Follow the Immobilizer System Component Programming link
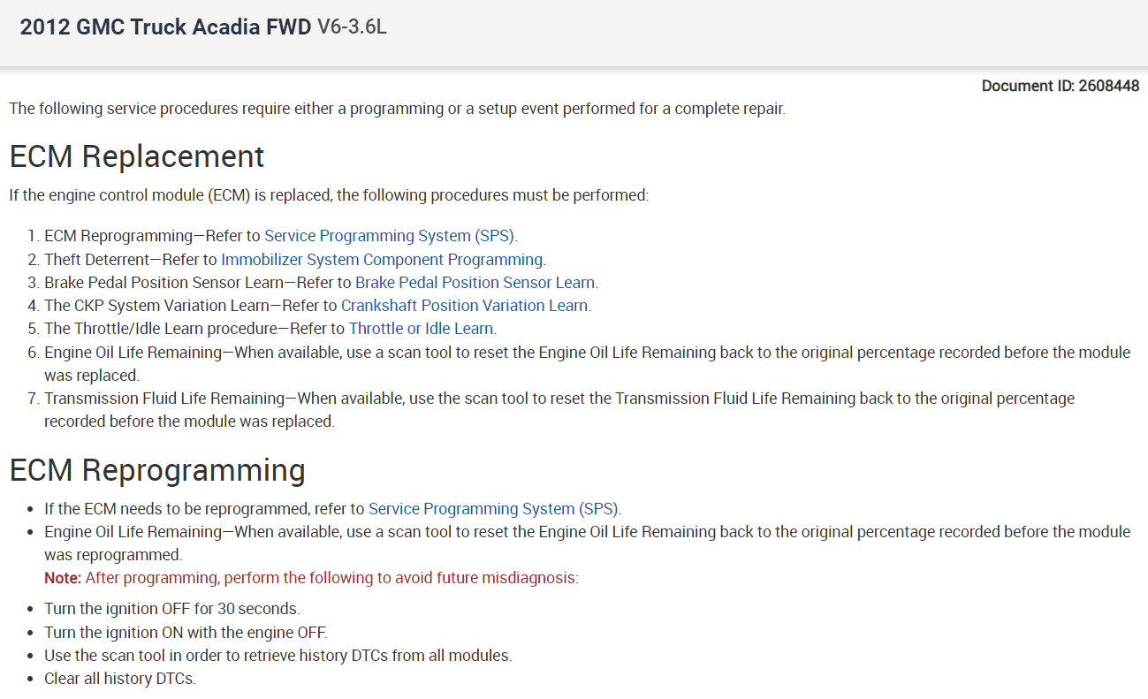Image resolution: width=1148 pixels, height=699 pixels. pyautogui.click(x=382, y=260)
